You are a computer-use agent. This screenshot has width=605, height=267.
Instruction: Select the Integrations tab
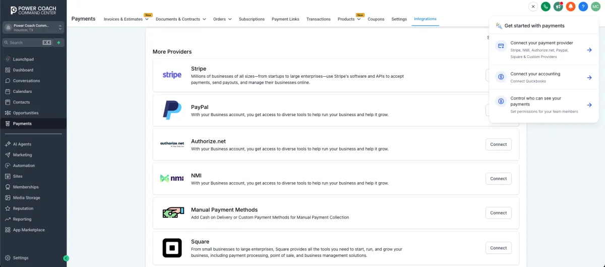pos(425,19)
